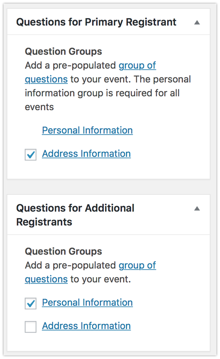Uncheck Address Information for the Primary Registrant
This screenshot has height=359, width=220.
coord(30,155)
